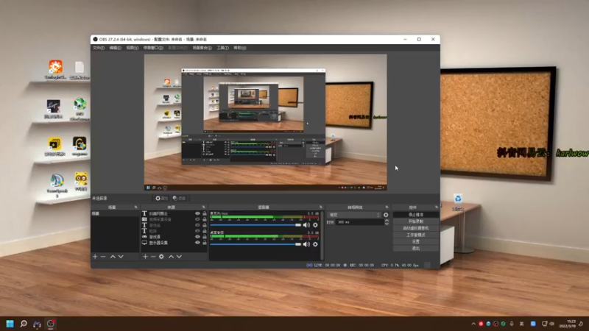
Task: Open the 场景集合(S) menu
Action: [x=202, y=48]
